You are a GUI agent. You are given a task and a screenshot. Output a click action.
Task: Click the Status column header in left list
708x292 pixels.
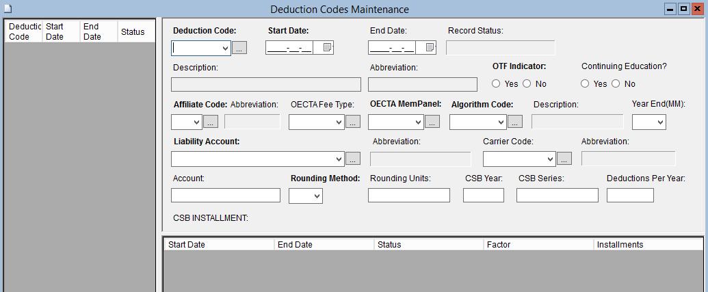pos(135,31)
